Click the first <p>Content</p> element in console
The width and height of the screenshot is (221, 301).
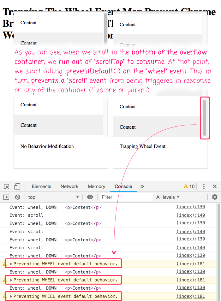tap(83, 207)
